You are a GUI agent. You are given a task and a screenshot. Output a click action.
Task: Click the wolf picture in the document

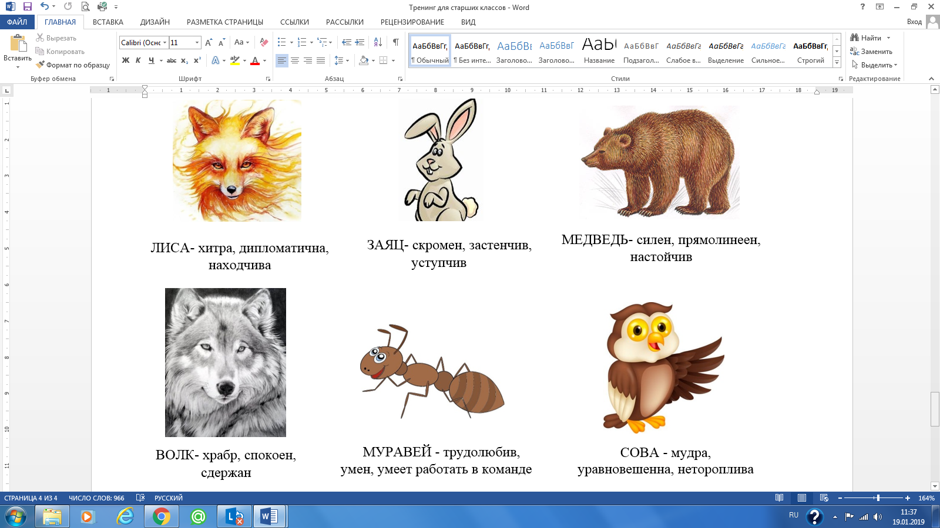click(x=226, y=362)
